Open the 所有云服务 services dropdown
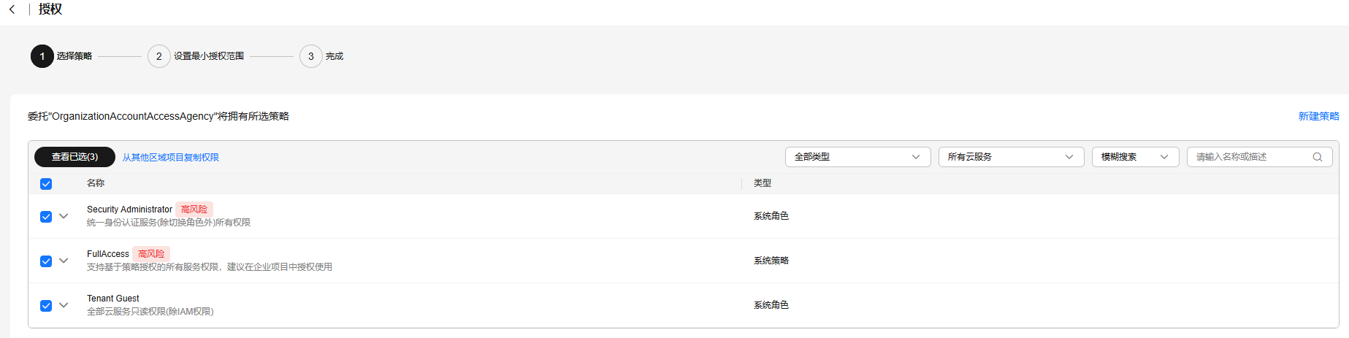 pos(1012,157)
